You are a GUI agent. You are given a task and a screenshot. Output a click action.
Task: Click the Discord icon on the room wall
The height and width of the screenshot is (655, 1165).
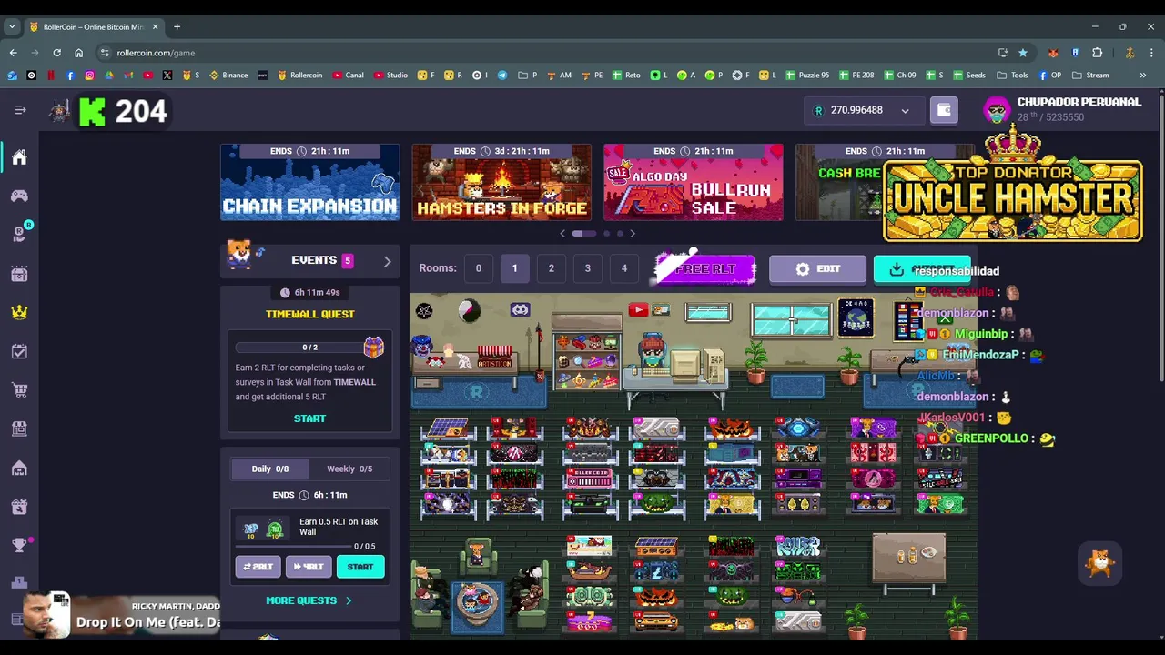[x=520, y=310]
